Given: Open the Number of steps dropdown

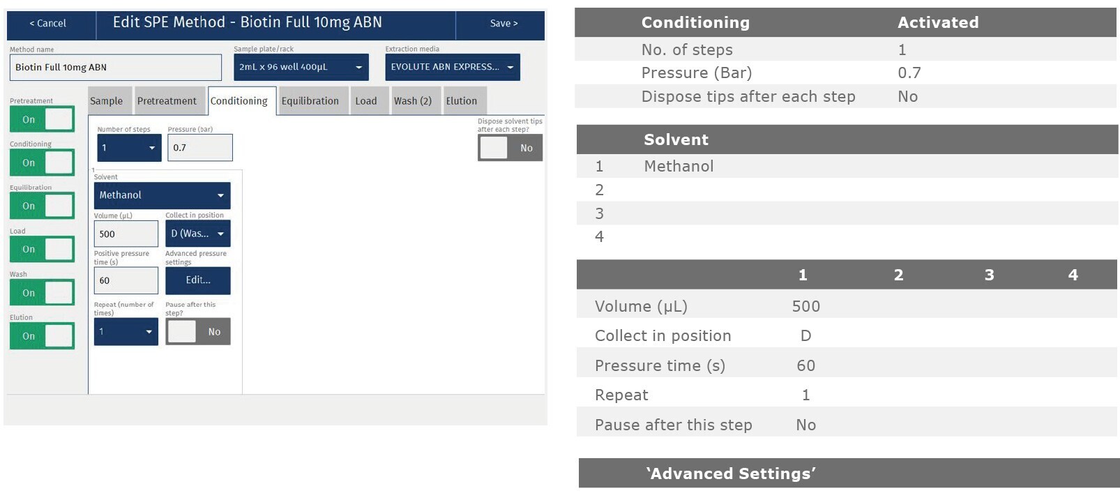Looking at the screenshot, I should pos(129,148).
